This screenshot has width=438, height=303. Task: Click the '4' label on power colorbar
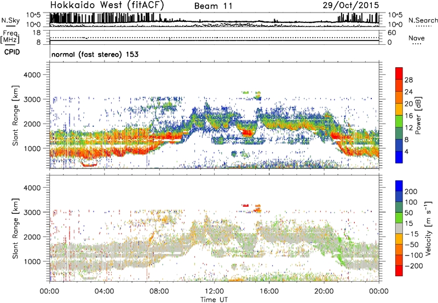coord(406,151)
